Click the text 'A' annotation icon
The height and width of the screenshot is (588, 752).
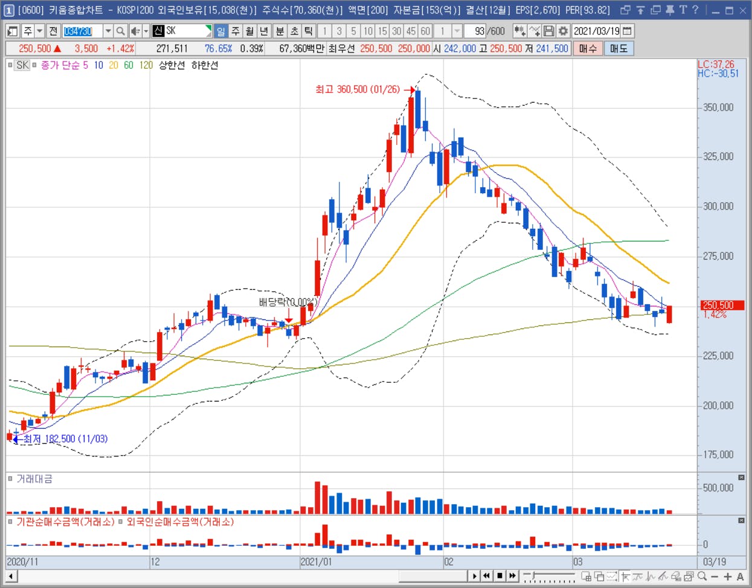(x=740, y=577)
